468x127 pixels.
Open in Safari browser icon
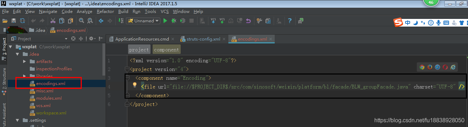pos(437,67)
